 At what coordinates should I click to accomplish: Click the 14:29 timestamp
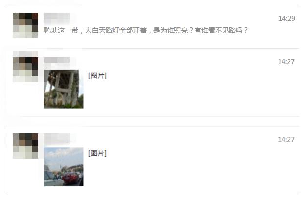tap(286, 19)
